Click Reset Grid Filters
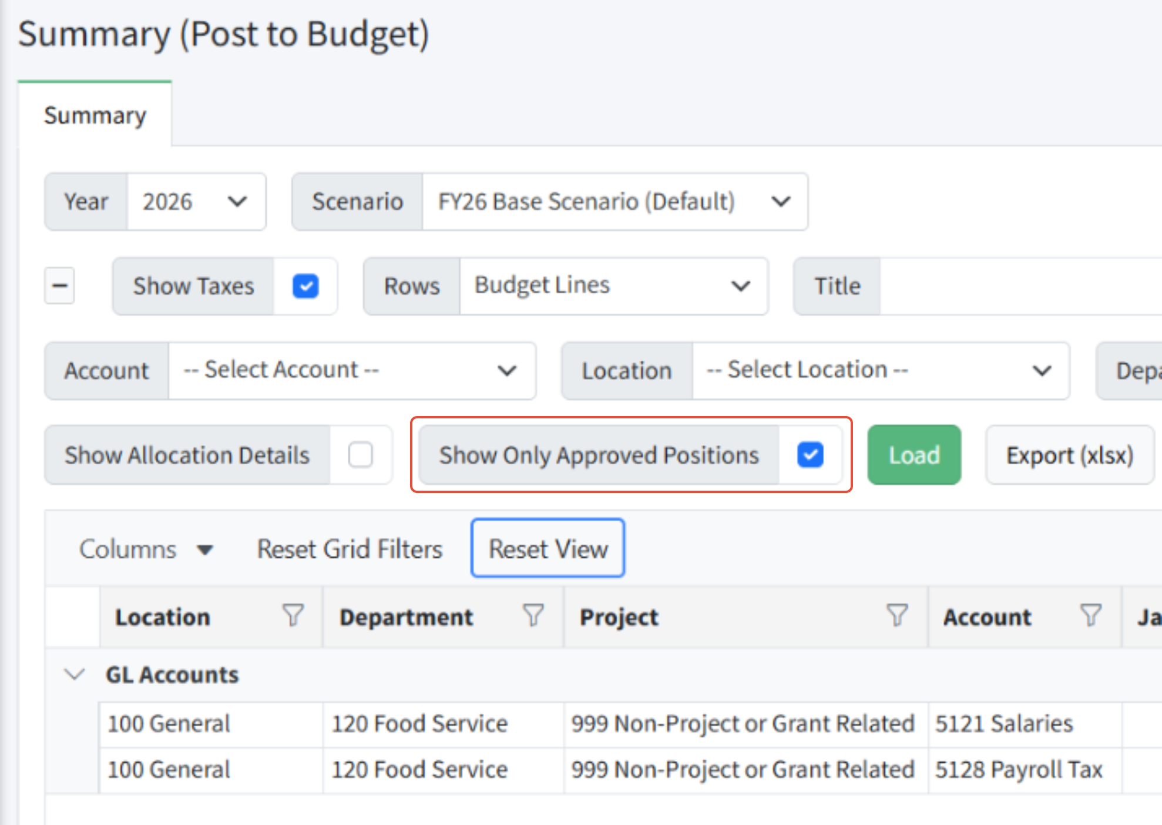This screenshot has height=825, width=1162. coord(350,549)
